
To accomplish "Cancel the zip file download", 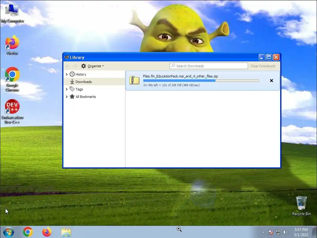I will point(271,81).
